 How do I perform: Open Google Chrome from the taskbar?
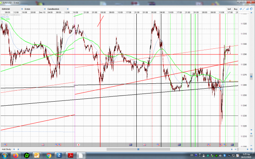(x=49, y=156)
